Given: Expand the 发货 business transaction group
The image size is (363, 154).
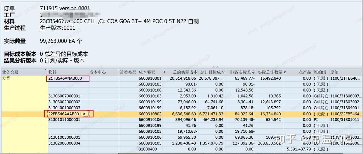Looking at the screenshot, I should click(6, 78).
